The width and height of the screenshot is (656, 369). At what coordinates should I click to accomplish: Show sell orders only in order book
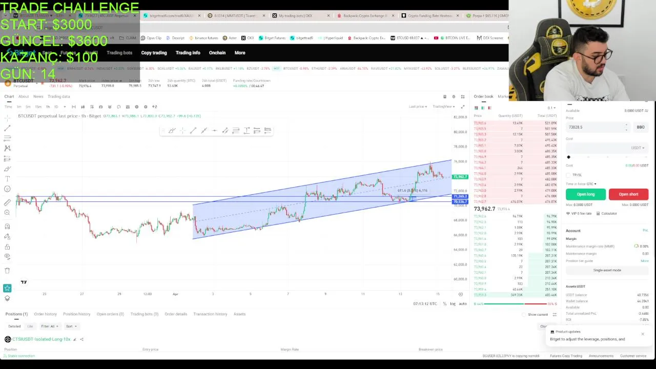[x=489, y=108]
